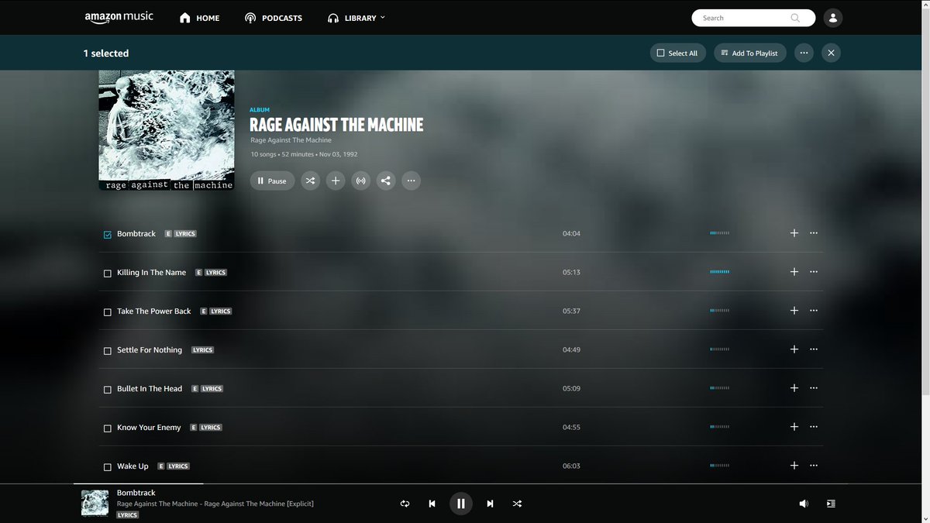Click now playing album thumbnail
Screen dimensions: 930x523
tap(95, 504)
